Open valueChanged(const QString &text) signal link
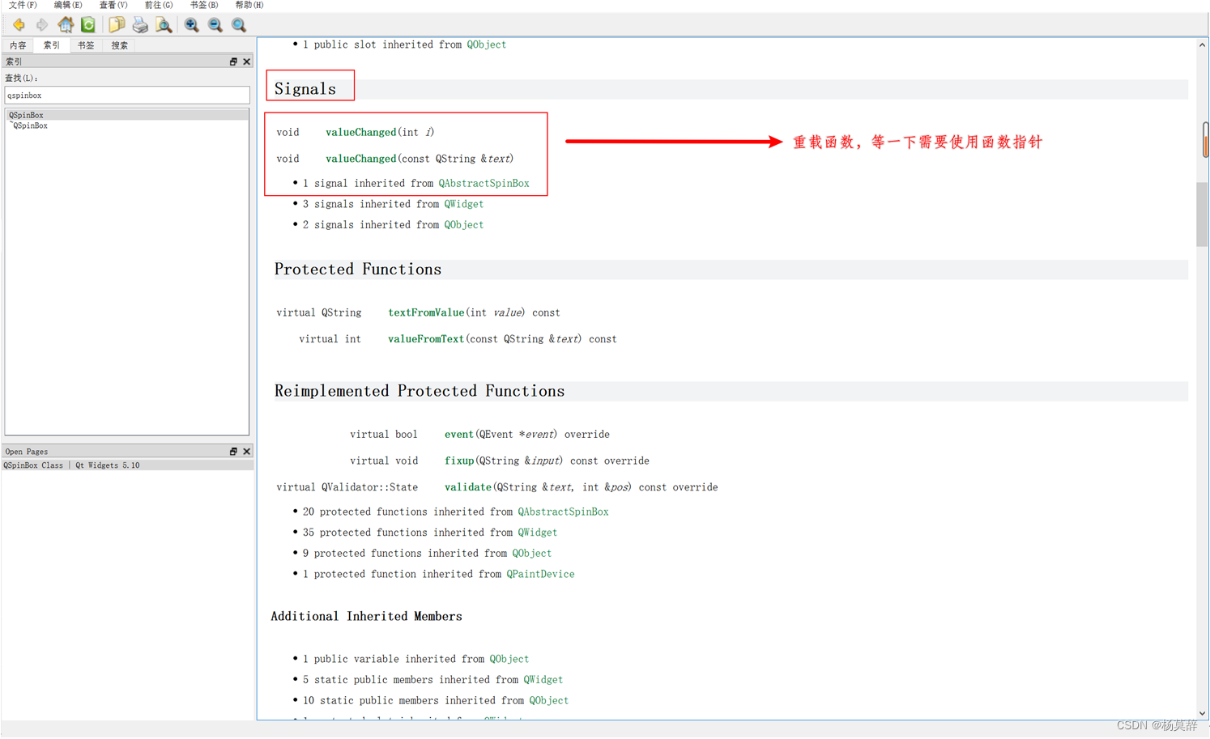Image resolution: width=1210 pixels, height=739 pixels. (361, 159)
